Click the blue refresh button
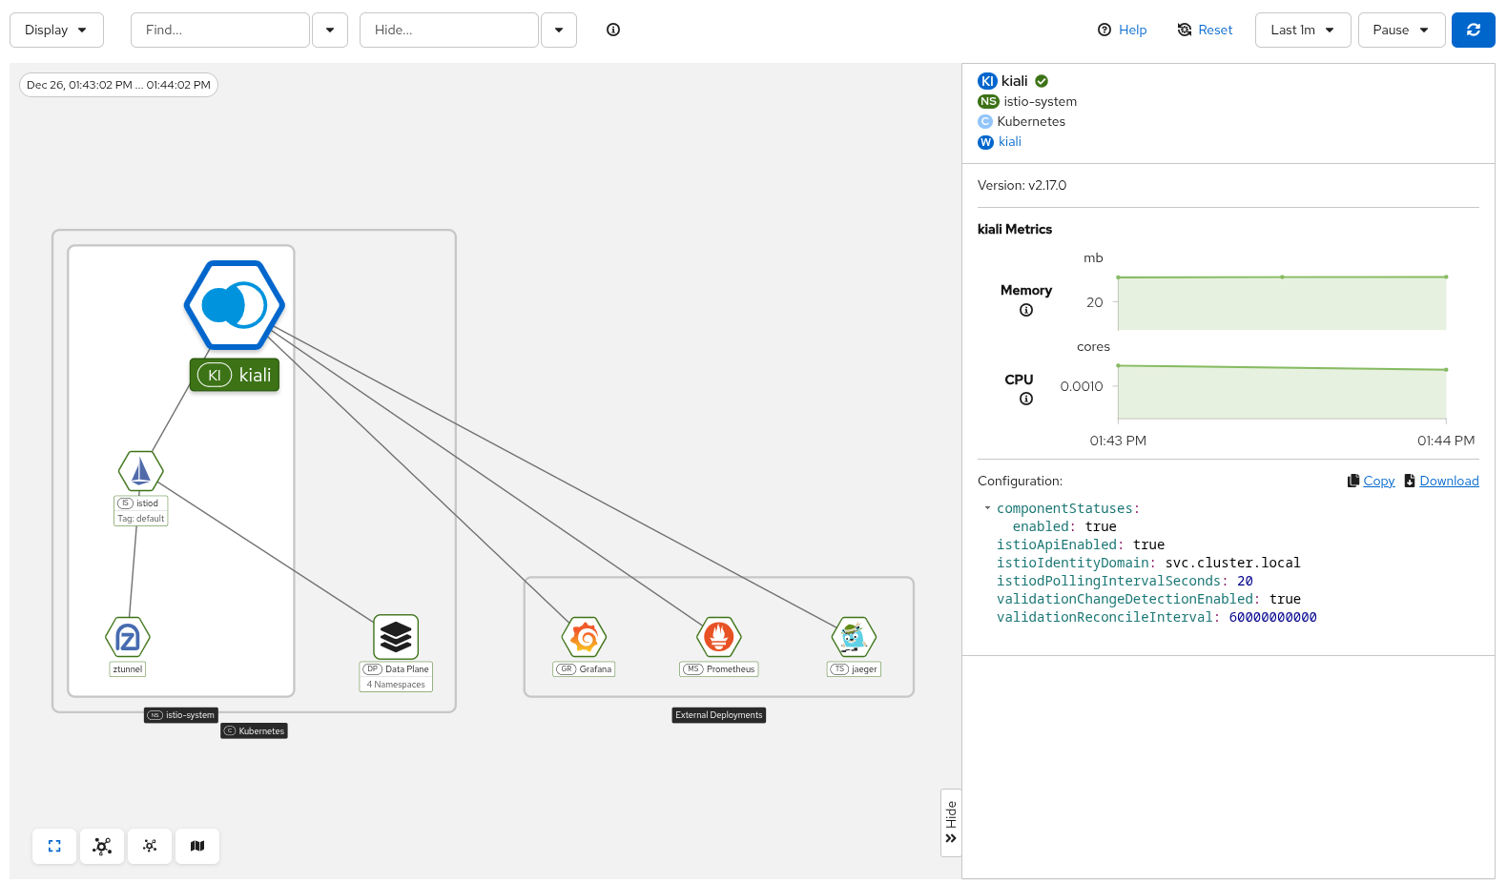This screenshot has width=1507, height=883. click(1473, 30)
